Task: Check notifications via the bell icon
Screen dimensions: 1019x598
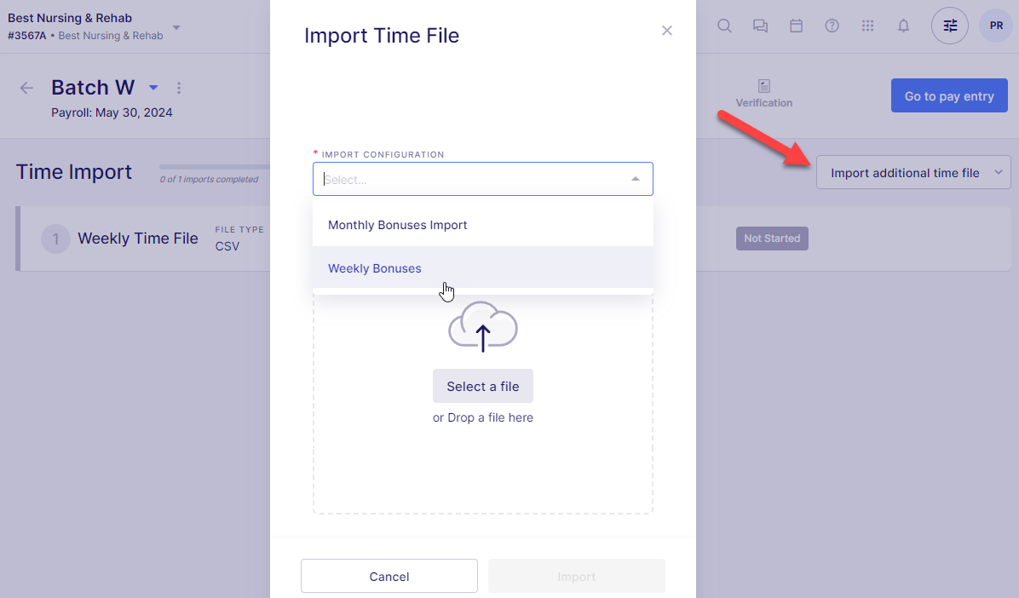Action: [903, 26]
